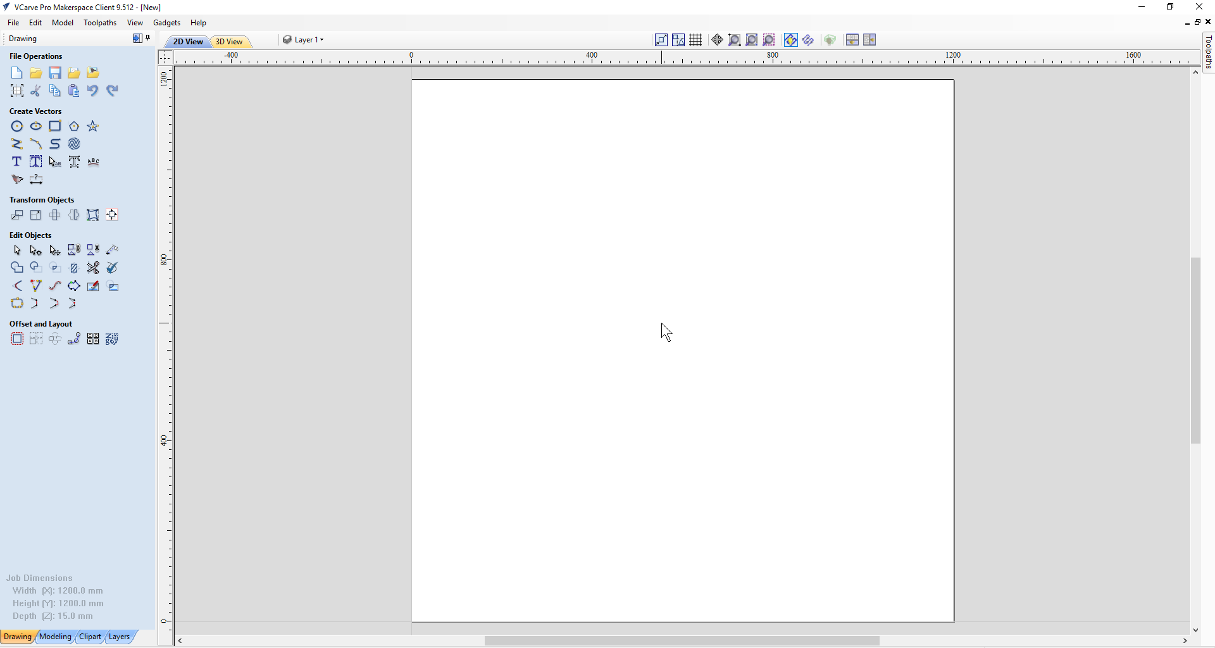
Task: Open the Toolpaths menu
Action: tap(100, 23)
